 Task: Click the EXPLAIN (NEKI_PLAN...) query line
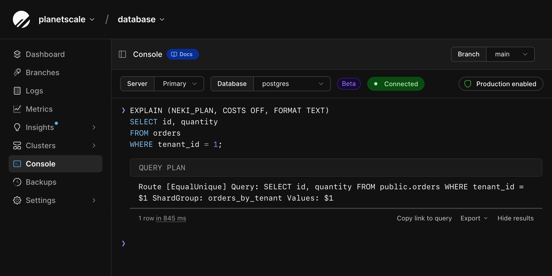click(229, 110)
